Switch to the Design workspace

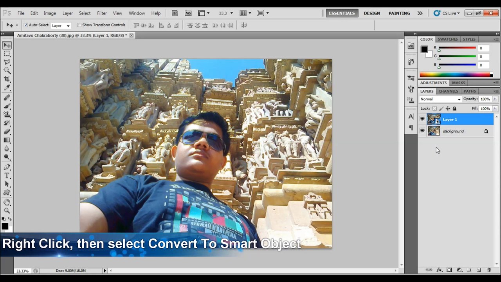click(372, 13)
